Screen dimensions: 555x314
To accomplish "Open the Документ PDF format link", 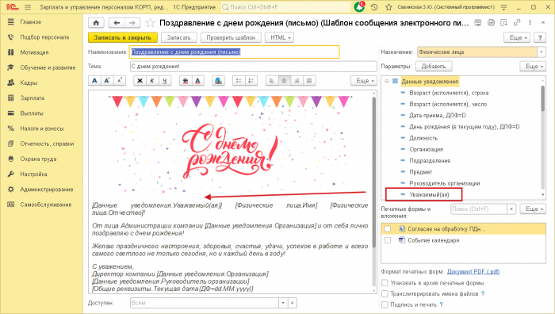I will pos(473,271).
